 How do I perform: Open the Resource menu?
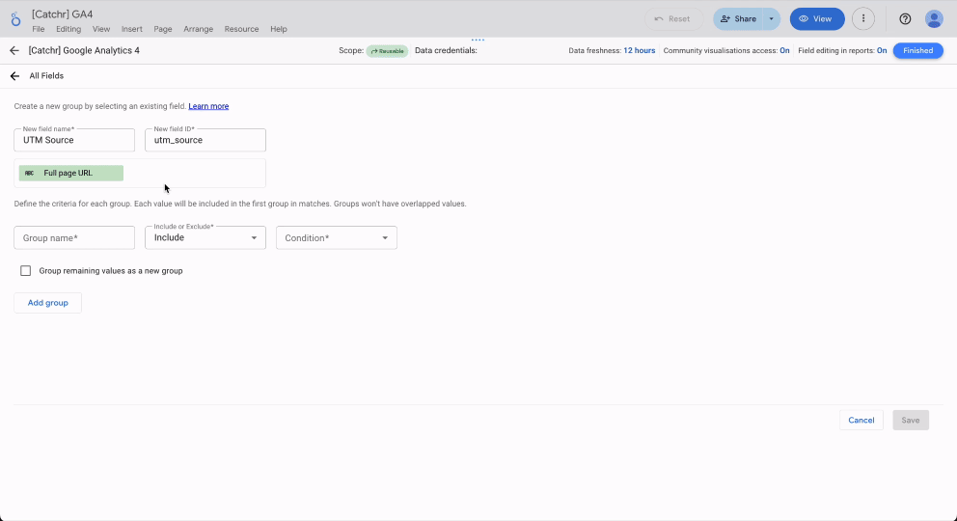click(x=242, y=29)
